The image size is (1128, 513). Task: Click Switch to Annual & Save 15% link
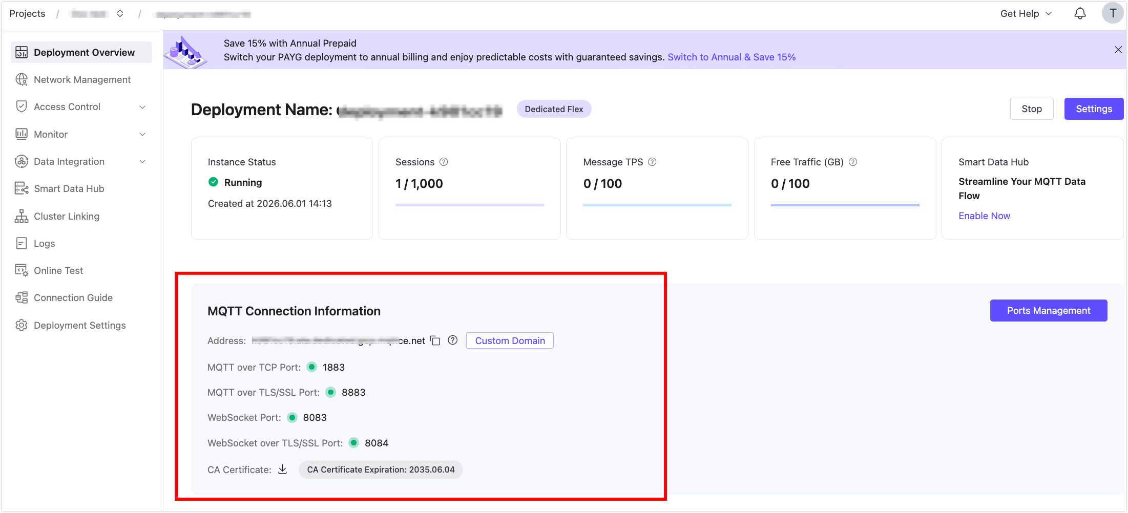click(x=732, y=57)
